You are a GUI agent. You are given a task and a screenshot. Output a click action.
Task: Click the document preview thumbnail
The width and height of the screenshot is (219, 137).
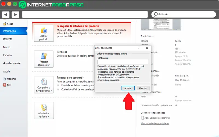click(x=161, y=24)
